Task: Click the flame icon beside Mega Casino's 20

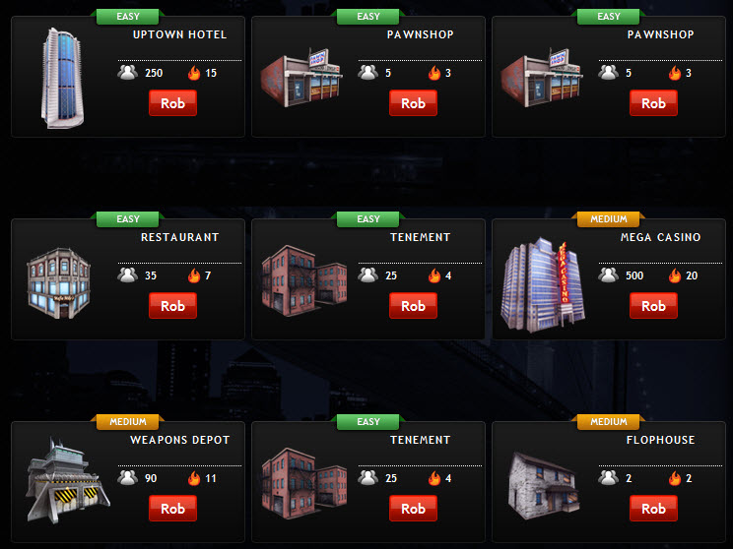Action: tap(675, 274)
